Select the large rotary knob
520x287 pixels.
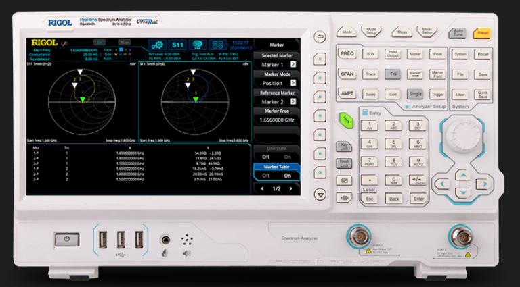463,136
